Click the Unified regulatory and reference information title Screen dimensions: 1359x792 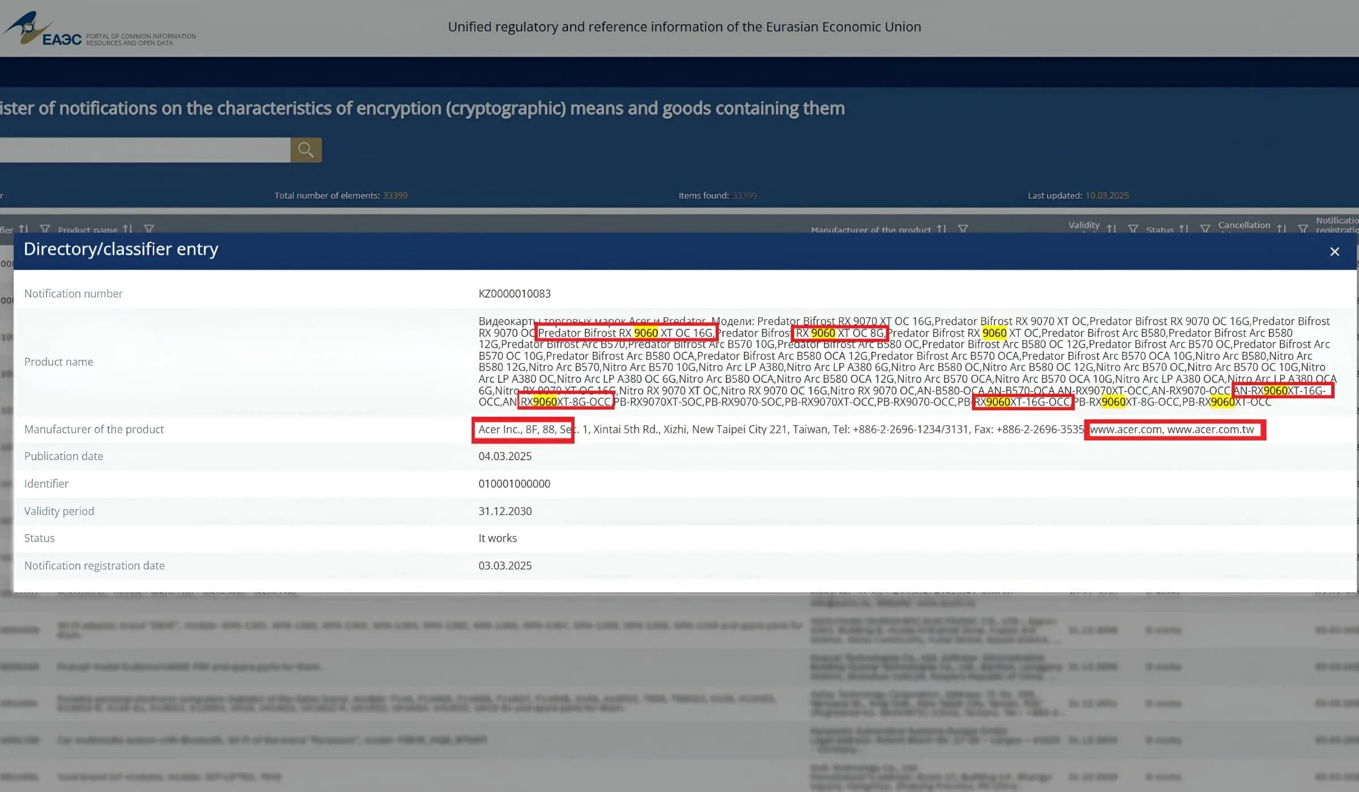684,27
